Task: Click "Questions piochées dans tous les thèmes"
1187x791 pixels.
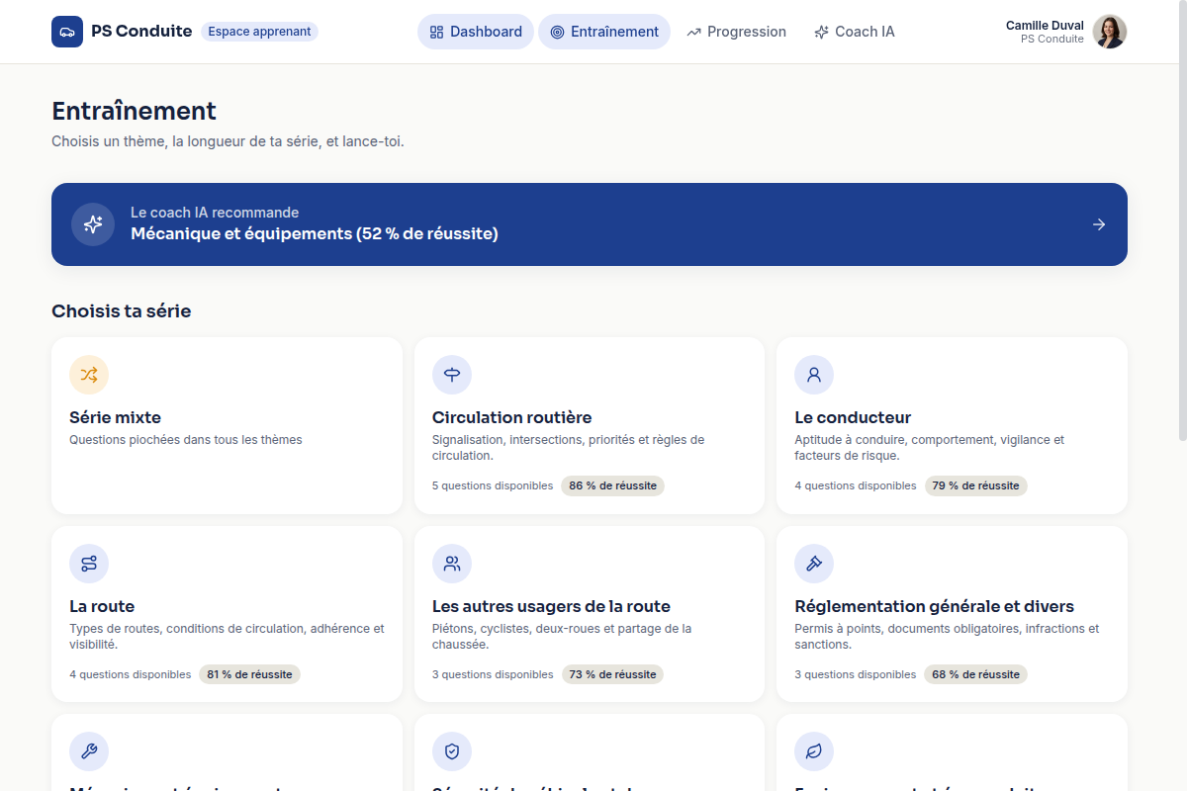Action: point(186,440)
